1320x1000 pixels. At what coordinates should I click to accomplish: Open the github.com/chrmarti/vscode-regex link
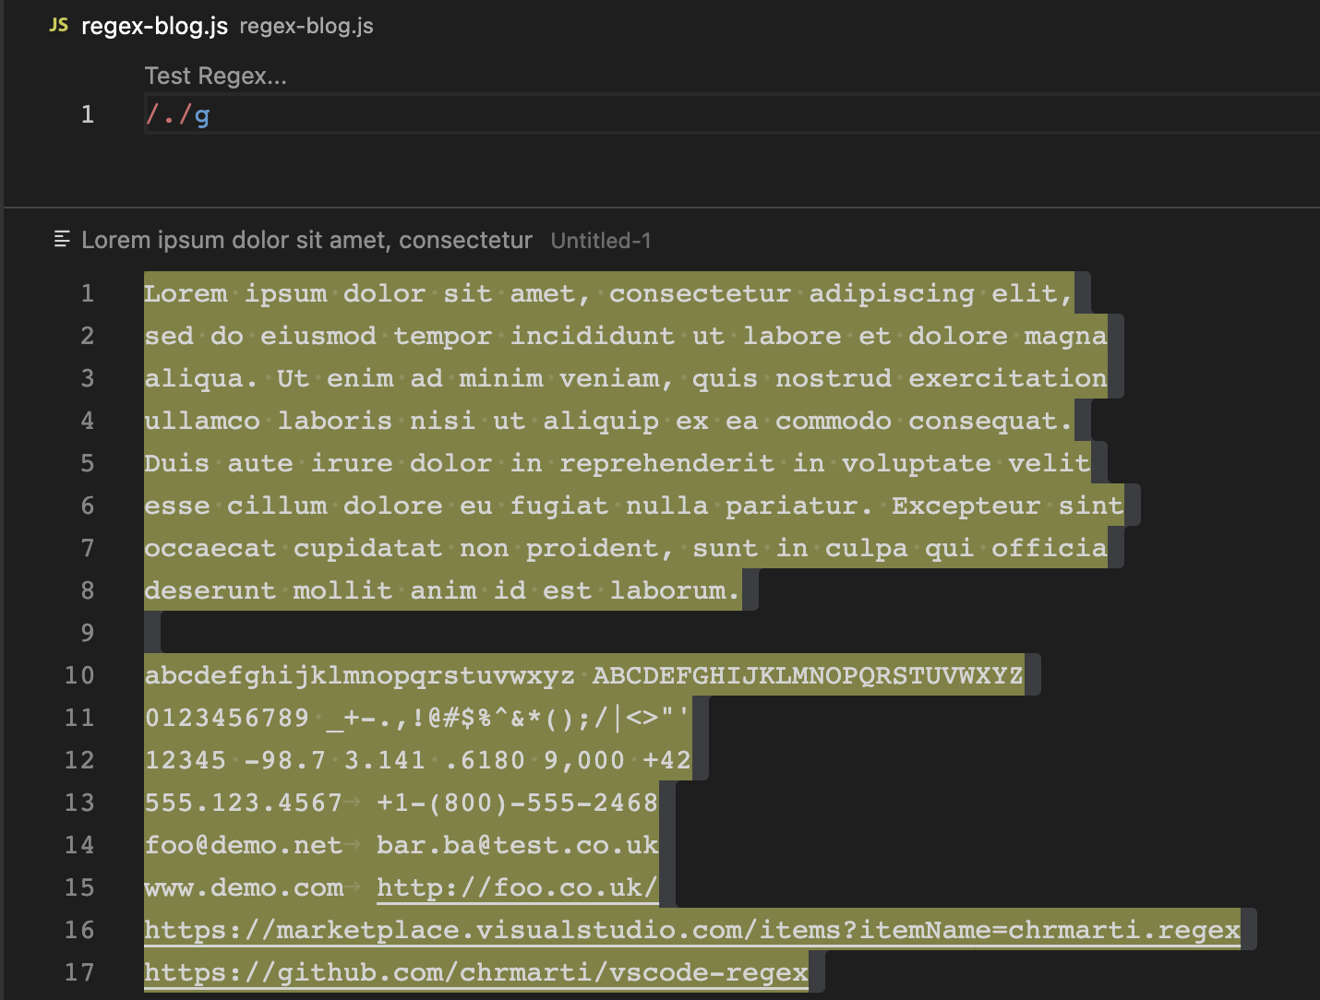click(x=475, y=971)
